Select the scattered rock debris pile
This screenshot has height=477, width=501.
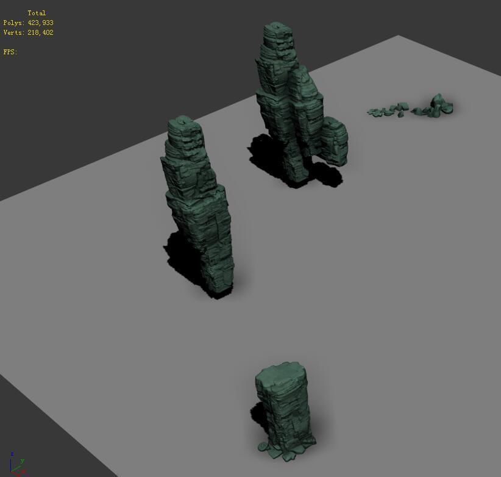(x=410, y=107)
